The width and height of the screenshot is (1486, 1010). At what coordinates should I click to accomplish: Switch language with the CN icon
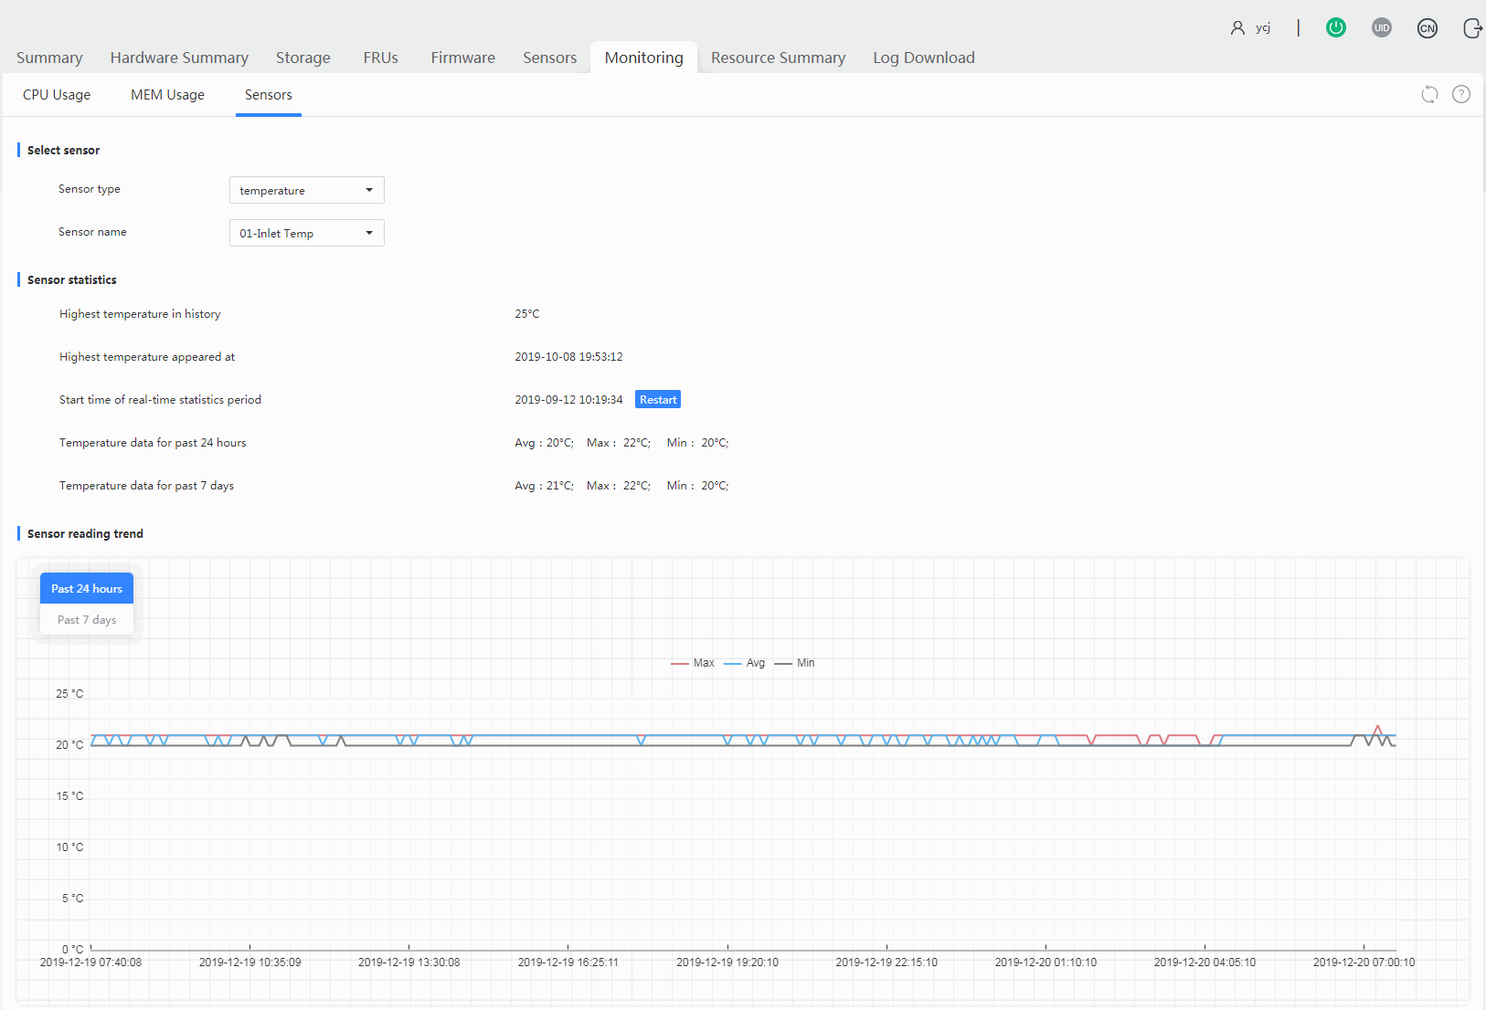1428,28
